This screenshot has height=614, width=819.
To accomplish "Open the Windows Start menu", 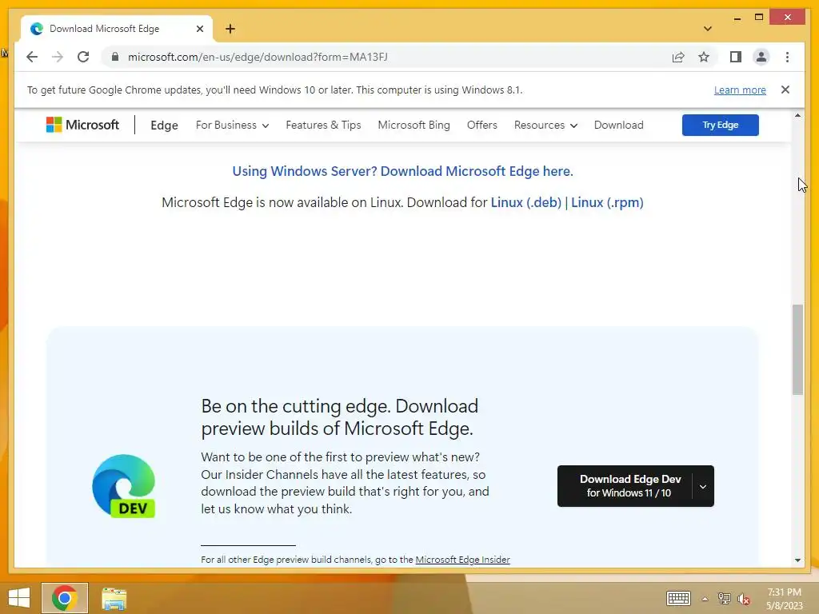I will (19, 598).
